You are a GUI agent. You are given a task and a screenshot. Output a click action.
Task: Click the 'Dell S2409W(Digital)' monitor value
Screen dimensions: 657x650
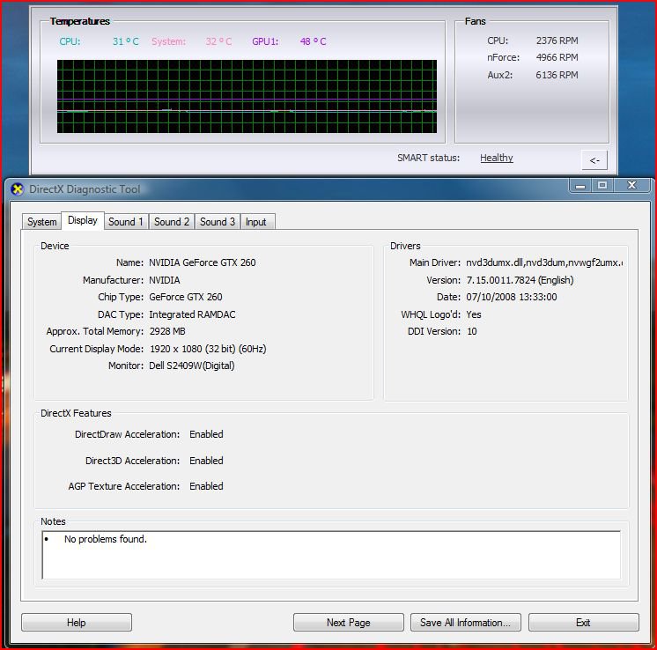(x=192, y=366)
